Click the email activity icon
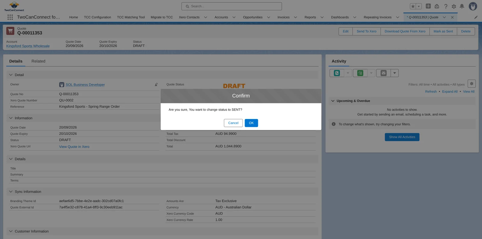Viewport: 482px width, 239px height. tap(383, 73)
